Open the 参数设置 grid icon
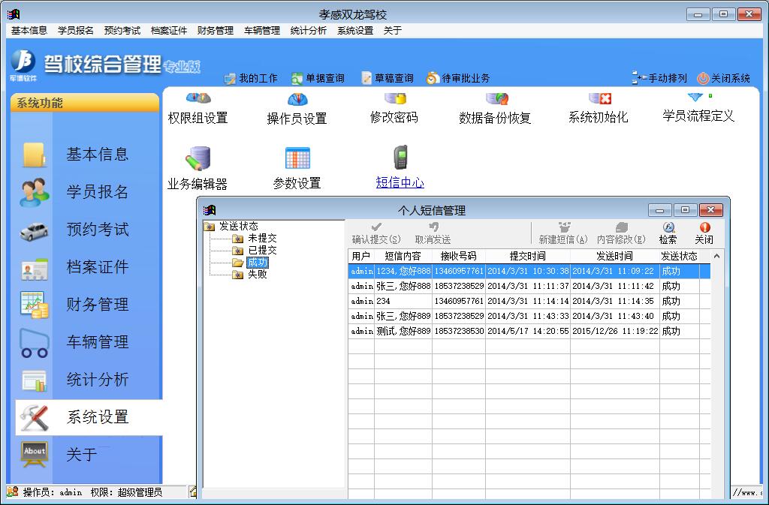This screenshot has width=769, height=505. pos(297,158)
